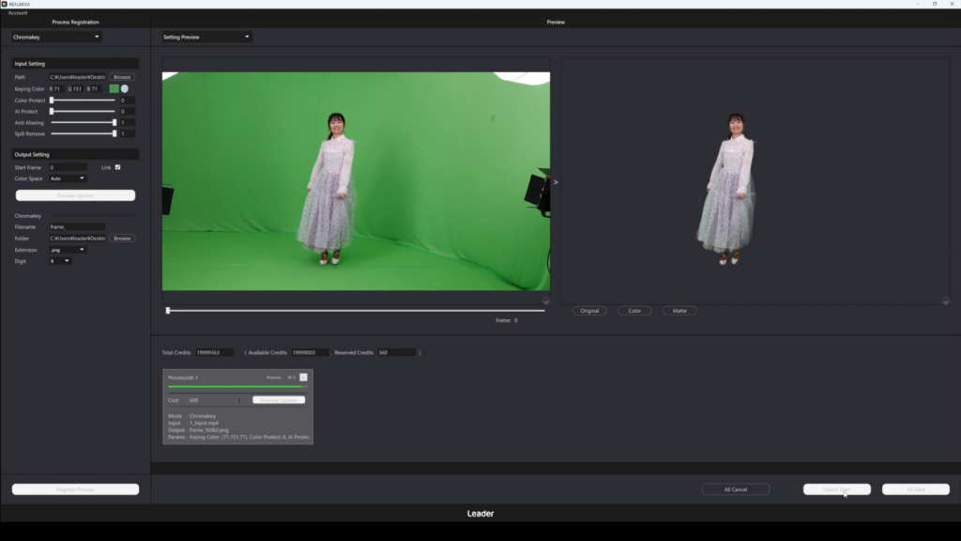The width and height of the screenshot is (961, 541).
Task: Open the Setting Preview dropdown
Action: point(206,37)
